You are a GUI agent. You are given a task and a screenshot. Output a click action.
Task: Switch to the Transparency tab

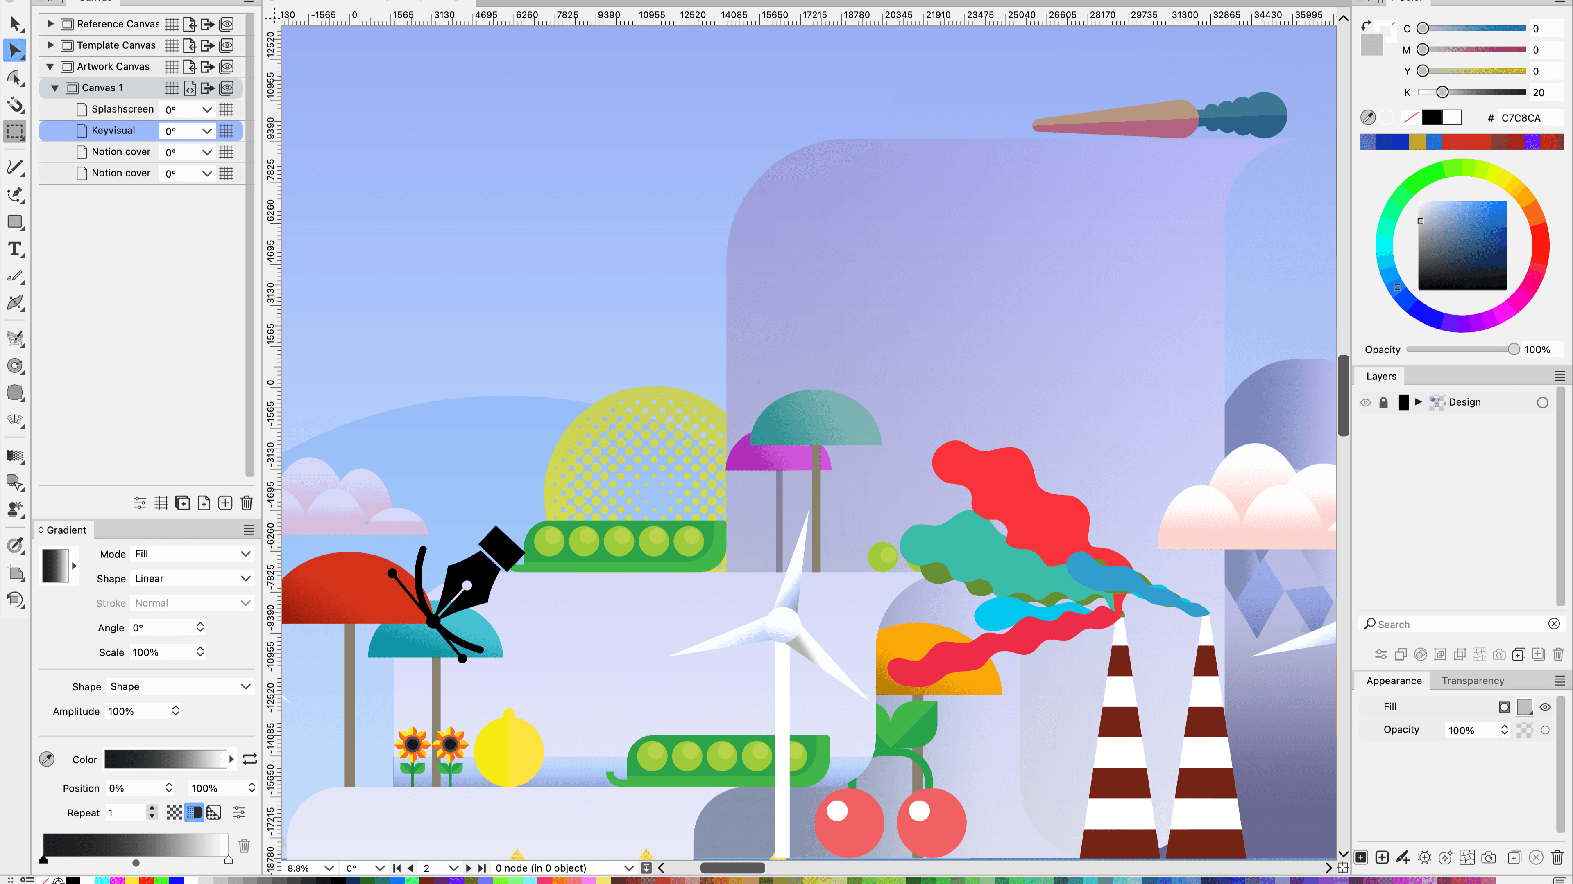[1472, 680]
